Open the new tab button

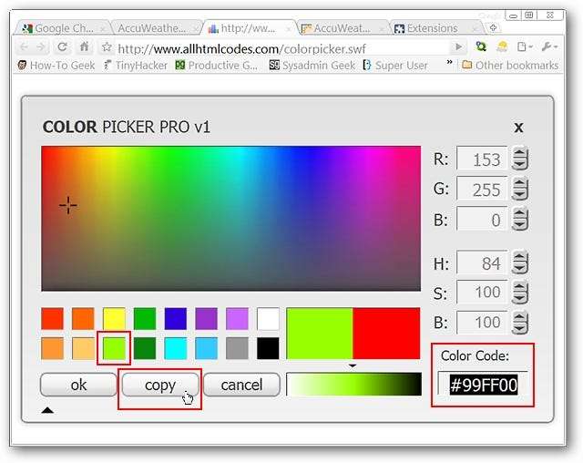point(493,28)
